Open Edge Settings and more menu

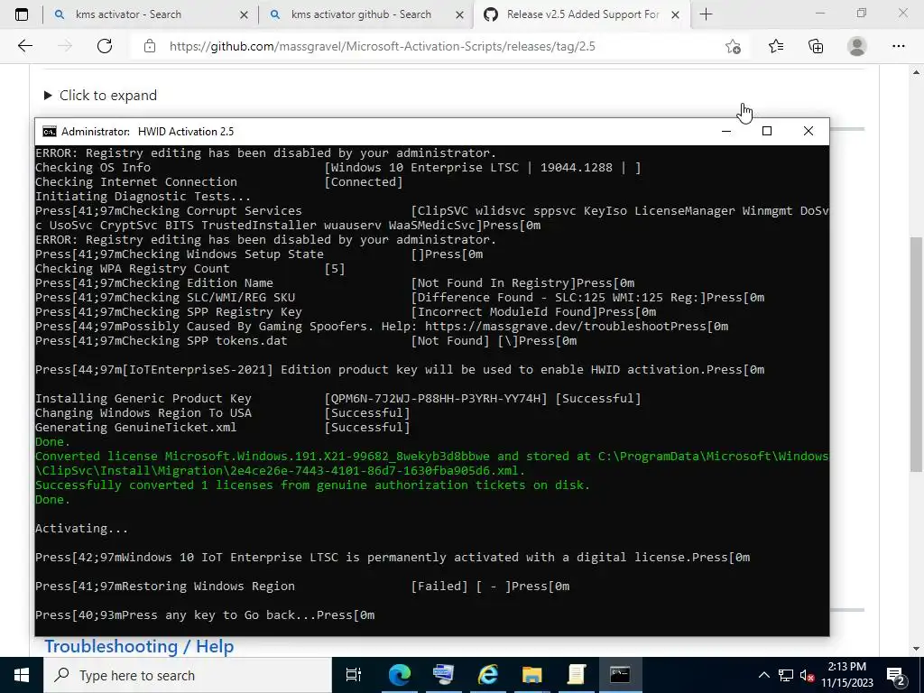pyautogui.click(x=898, y=46)
